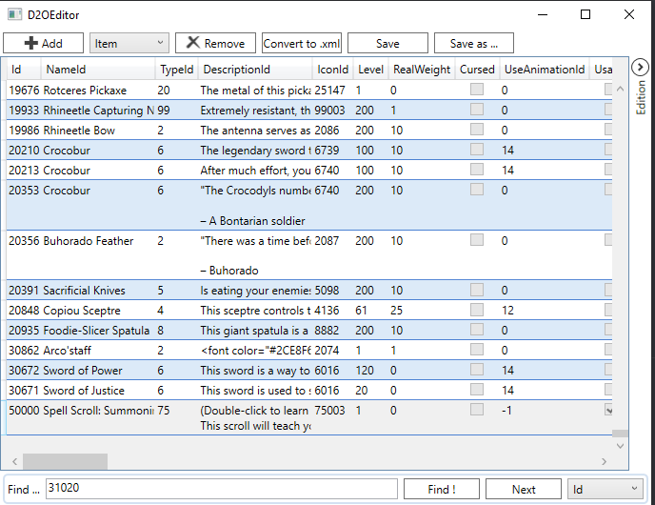Click the Next button
Screen dimensions: 655x505
pos(523,489)
